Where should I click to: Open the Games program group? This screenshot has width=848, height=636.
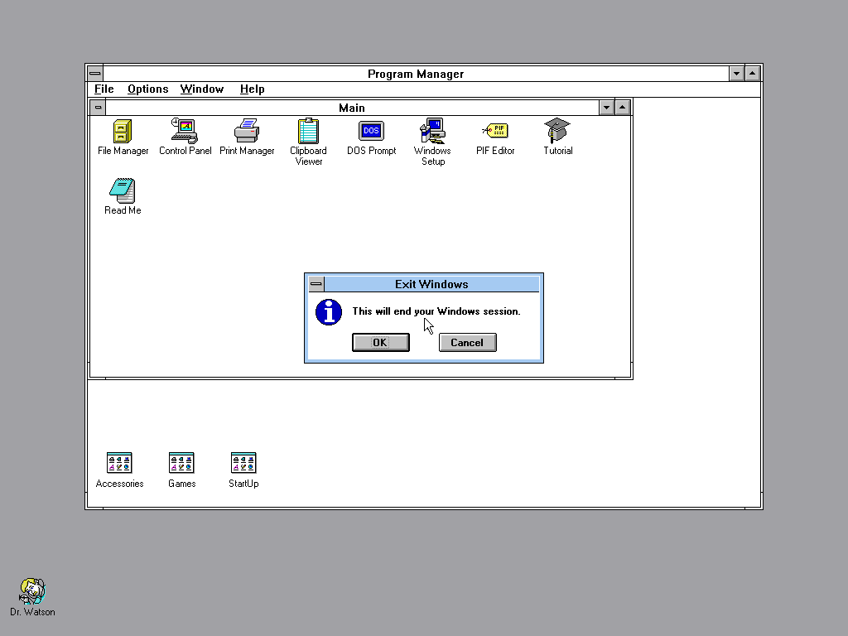(181, 463)
